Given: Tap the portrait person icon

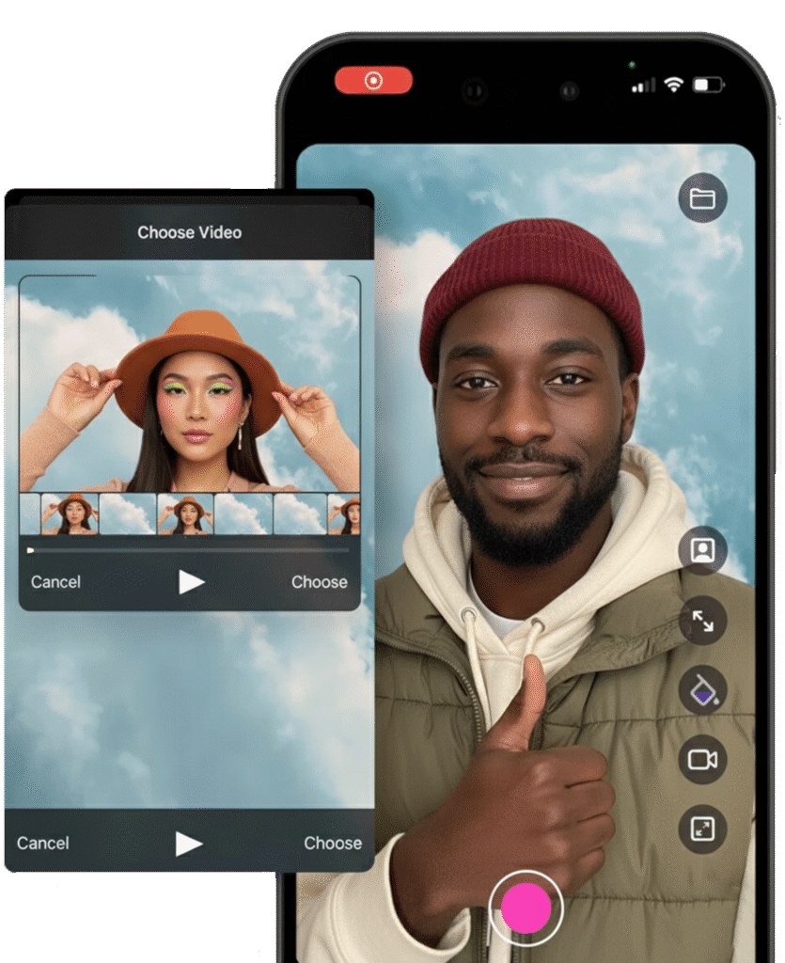Looking at the screenshot, I should click(702, 550).
